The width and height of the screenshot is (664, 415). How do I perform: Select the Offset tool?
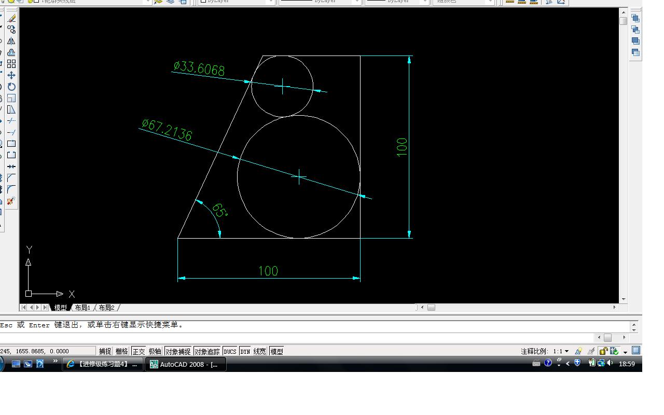tap(11, 52)
